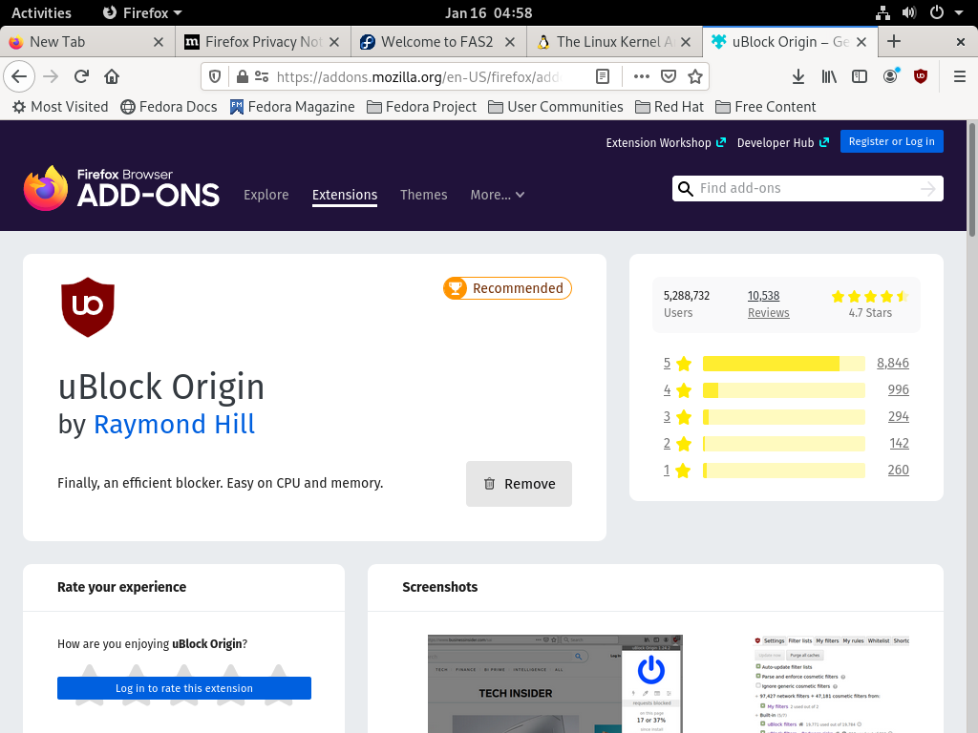Open the Extension Workshop link
978x733 pixels.
[666, 143]
